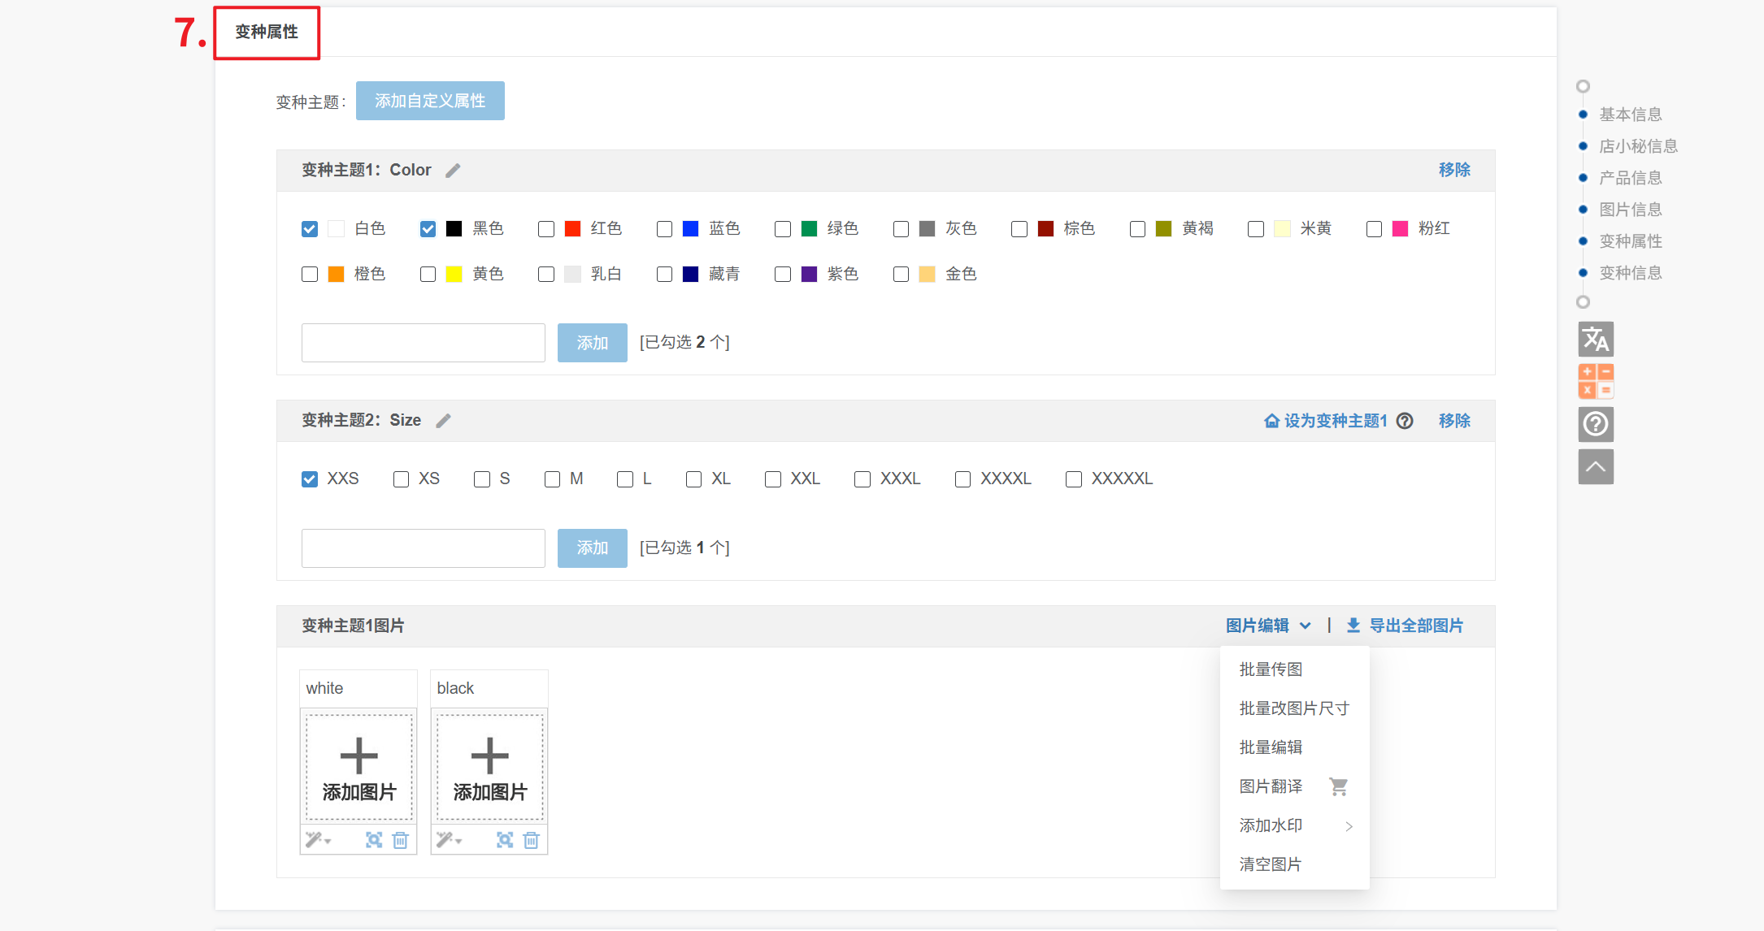
Task: Expand the 添加水印 submenu arrow
Action: coord(1349,826)
